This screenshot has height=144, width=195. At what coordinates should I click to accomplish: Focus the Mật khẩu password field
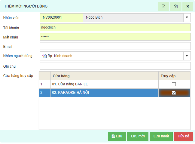[115, 37]
